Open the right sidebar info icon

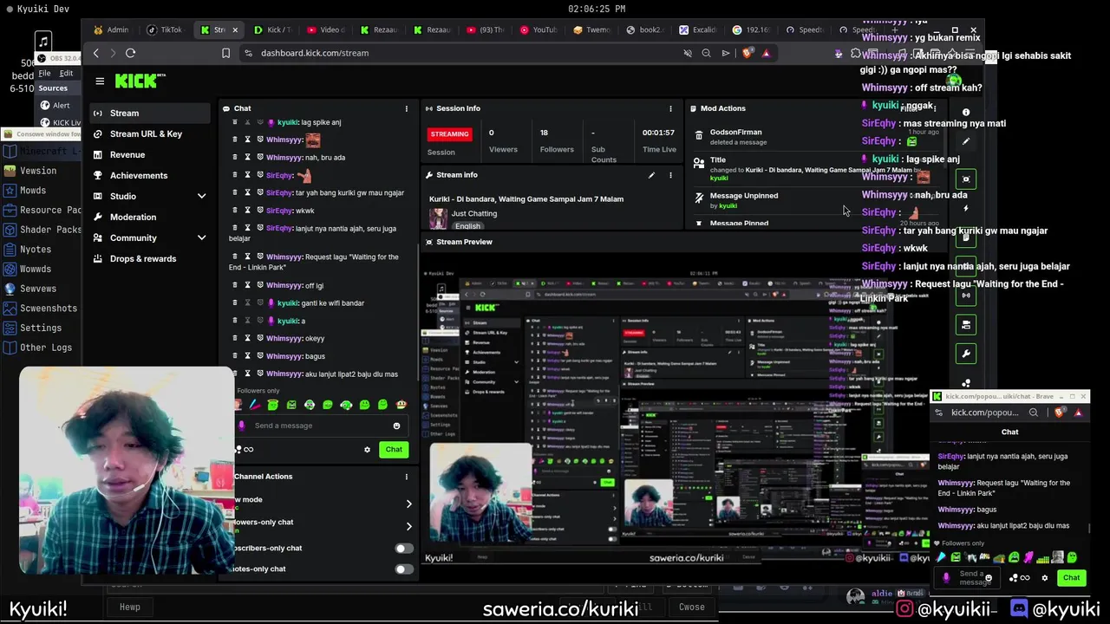pos(966,113)
